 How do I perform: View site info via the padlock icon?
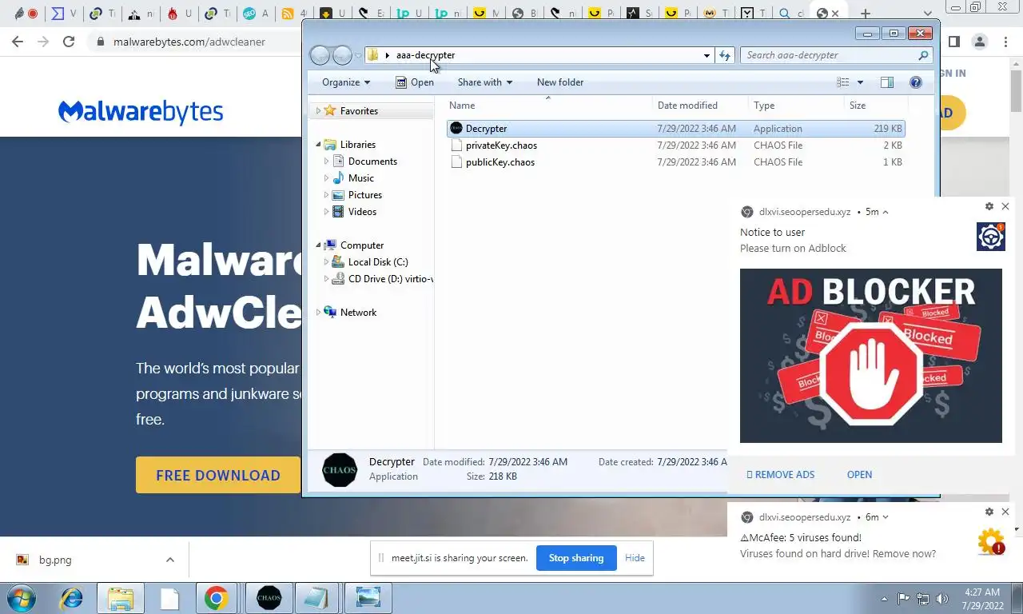point(100,42)
